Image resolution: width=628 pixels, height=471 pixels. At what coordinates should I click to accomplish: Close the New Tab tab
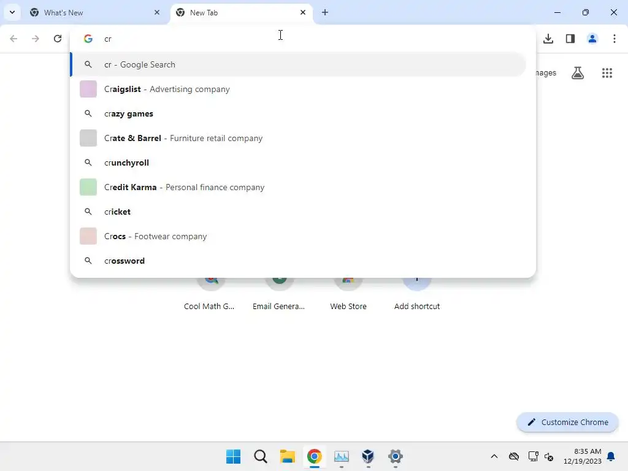303,12
